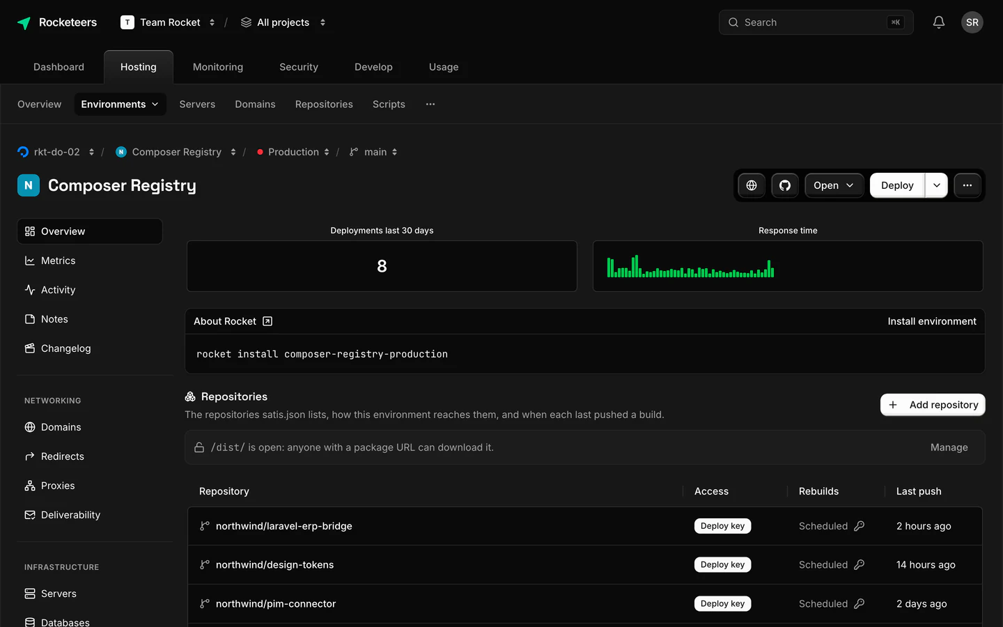Viewport: 1003px width, 627px height.
Task: Click the branch icon for northwind/laravel-erp-bridge
Action: pyautogui.click(x=205, y=526)
